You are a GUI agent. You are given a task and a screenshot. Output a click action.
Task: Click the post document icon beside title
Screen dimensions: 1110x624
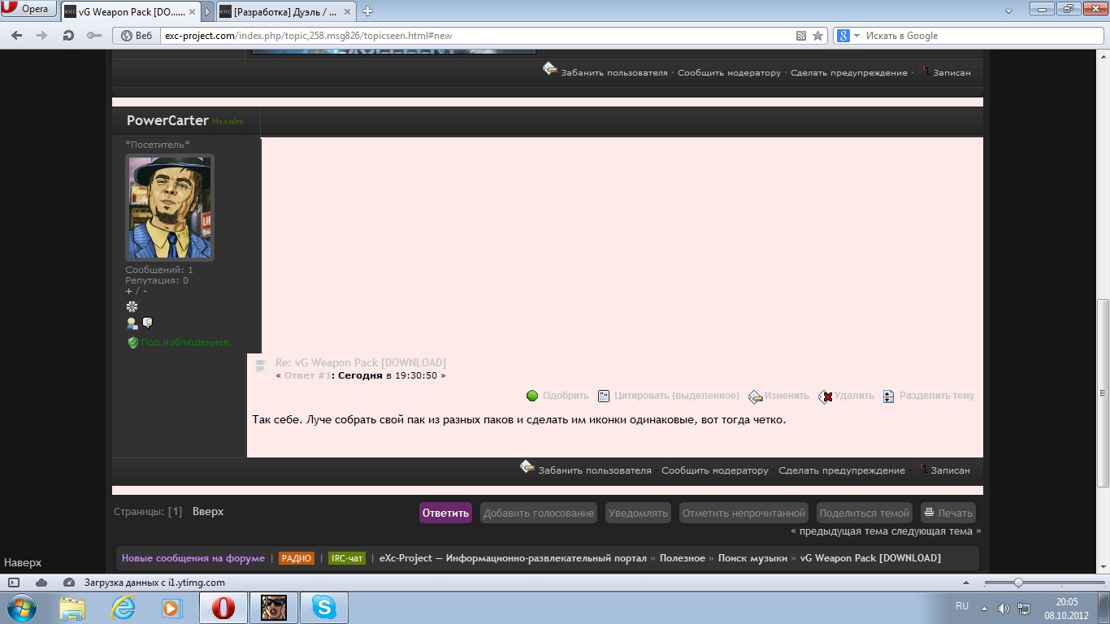coord(261,366)
